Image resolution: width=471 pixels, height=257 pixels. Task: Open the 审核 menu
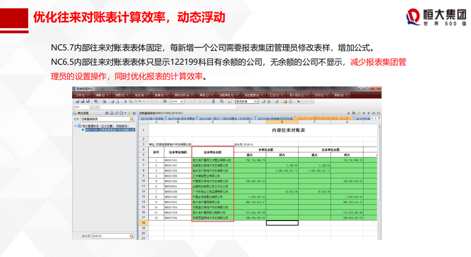[206, 95]
